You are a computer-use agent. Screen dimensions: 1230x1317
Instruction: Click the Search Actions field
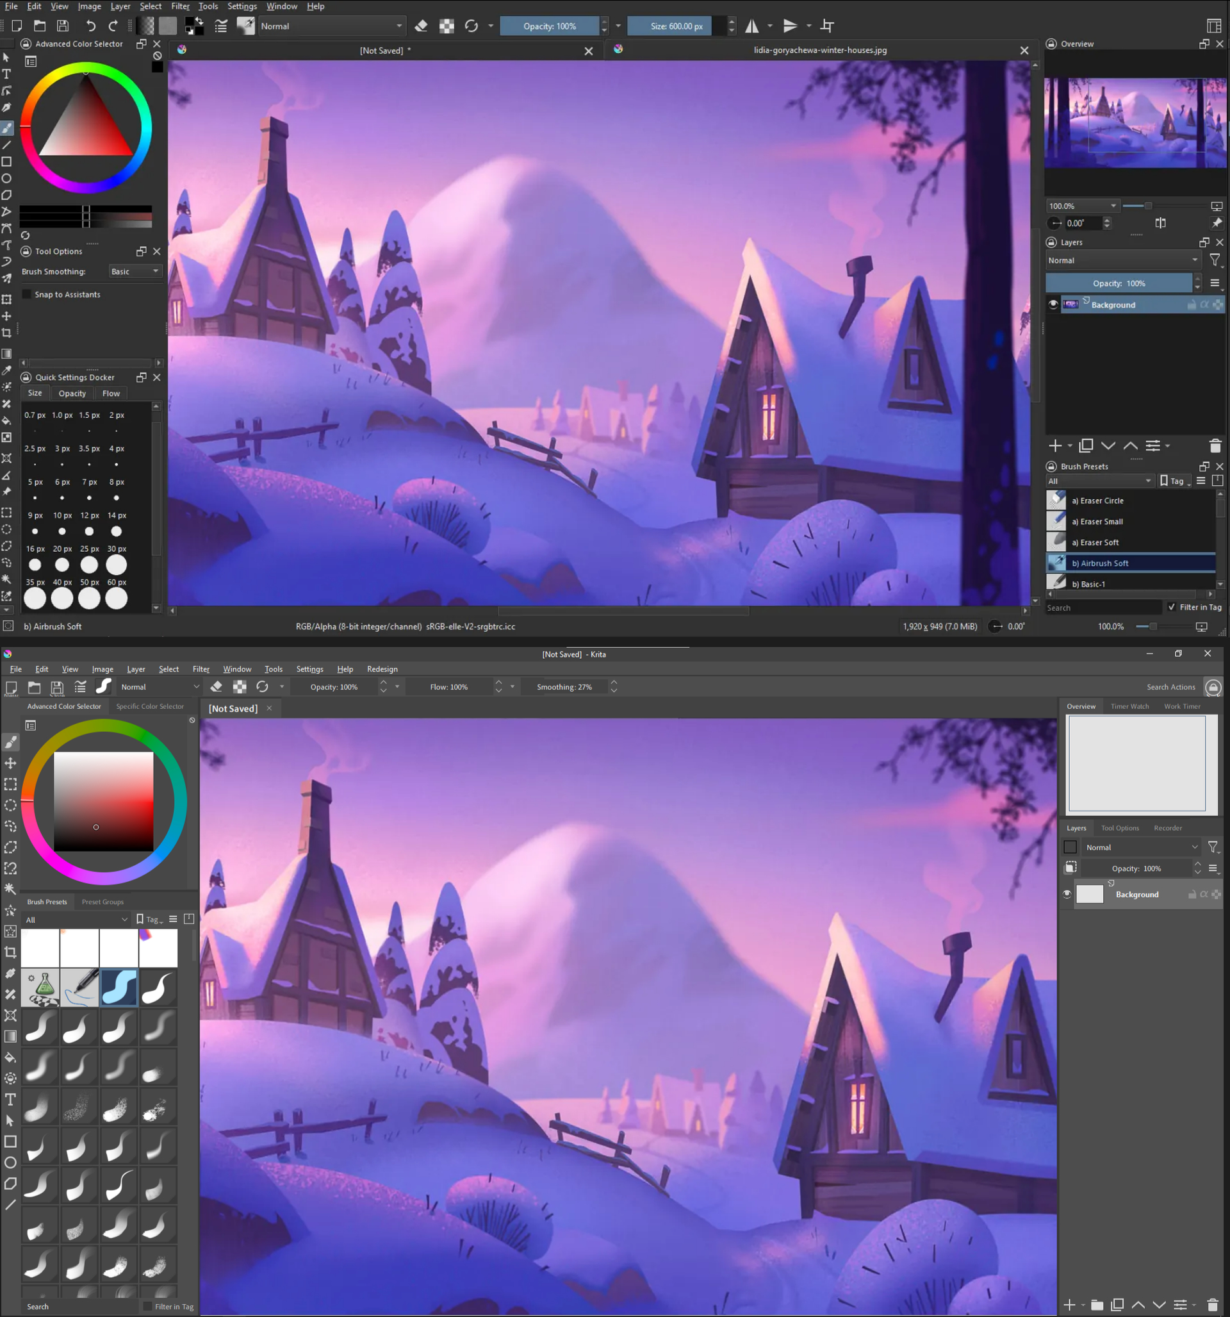(x=1170, y=687)
